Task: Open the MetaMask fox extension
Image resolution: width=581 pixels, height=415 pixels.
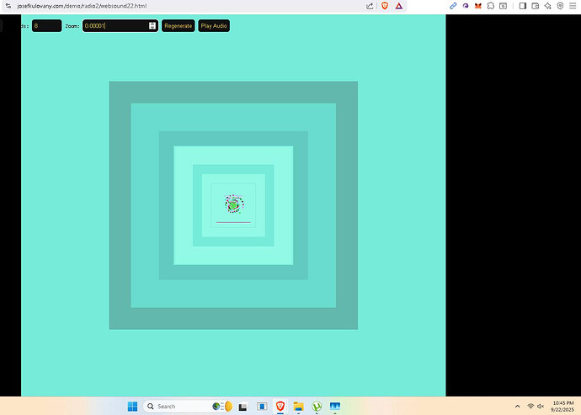Action: tap(478, 6)
